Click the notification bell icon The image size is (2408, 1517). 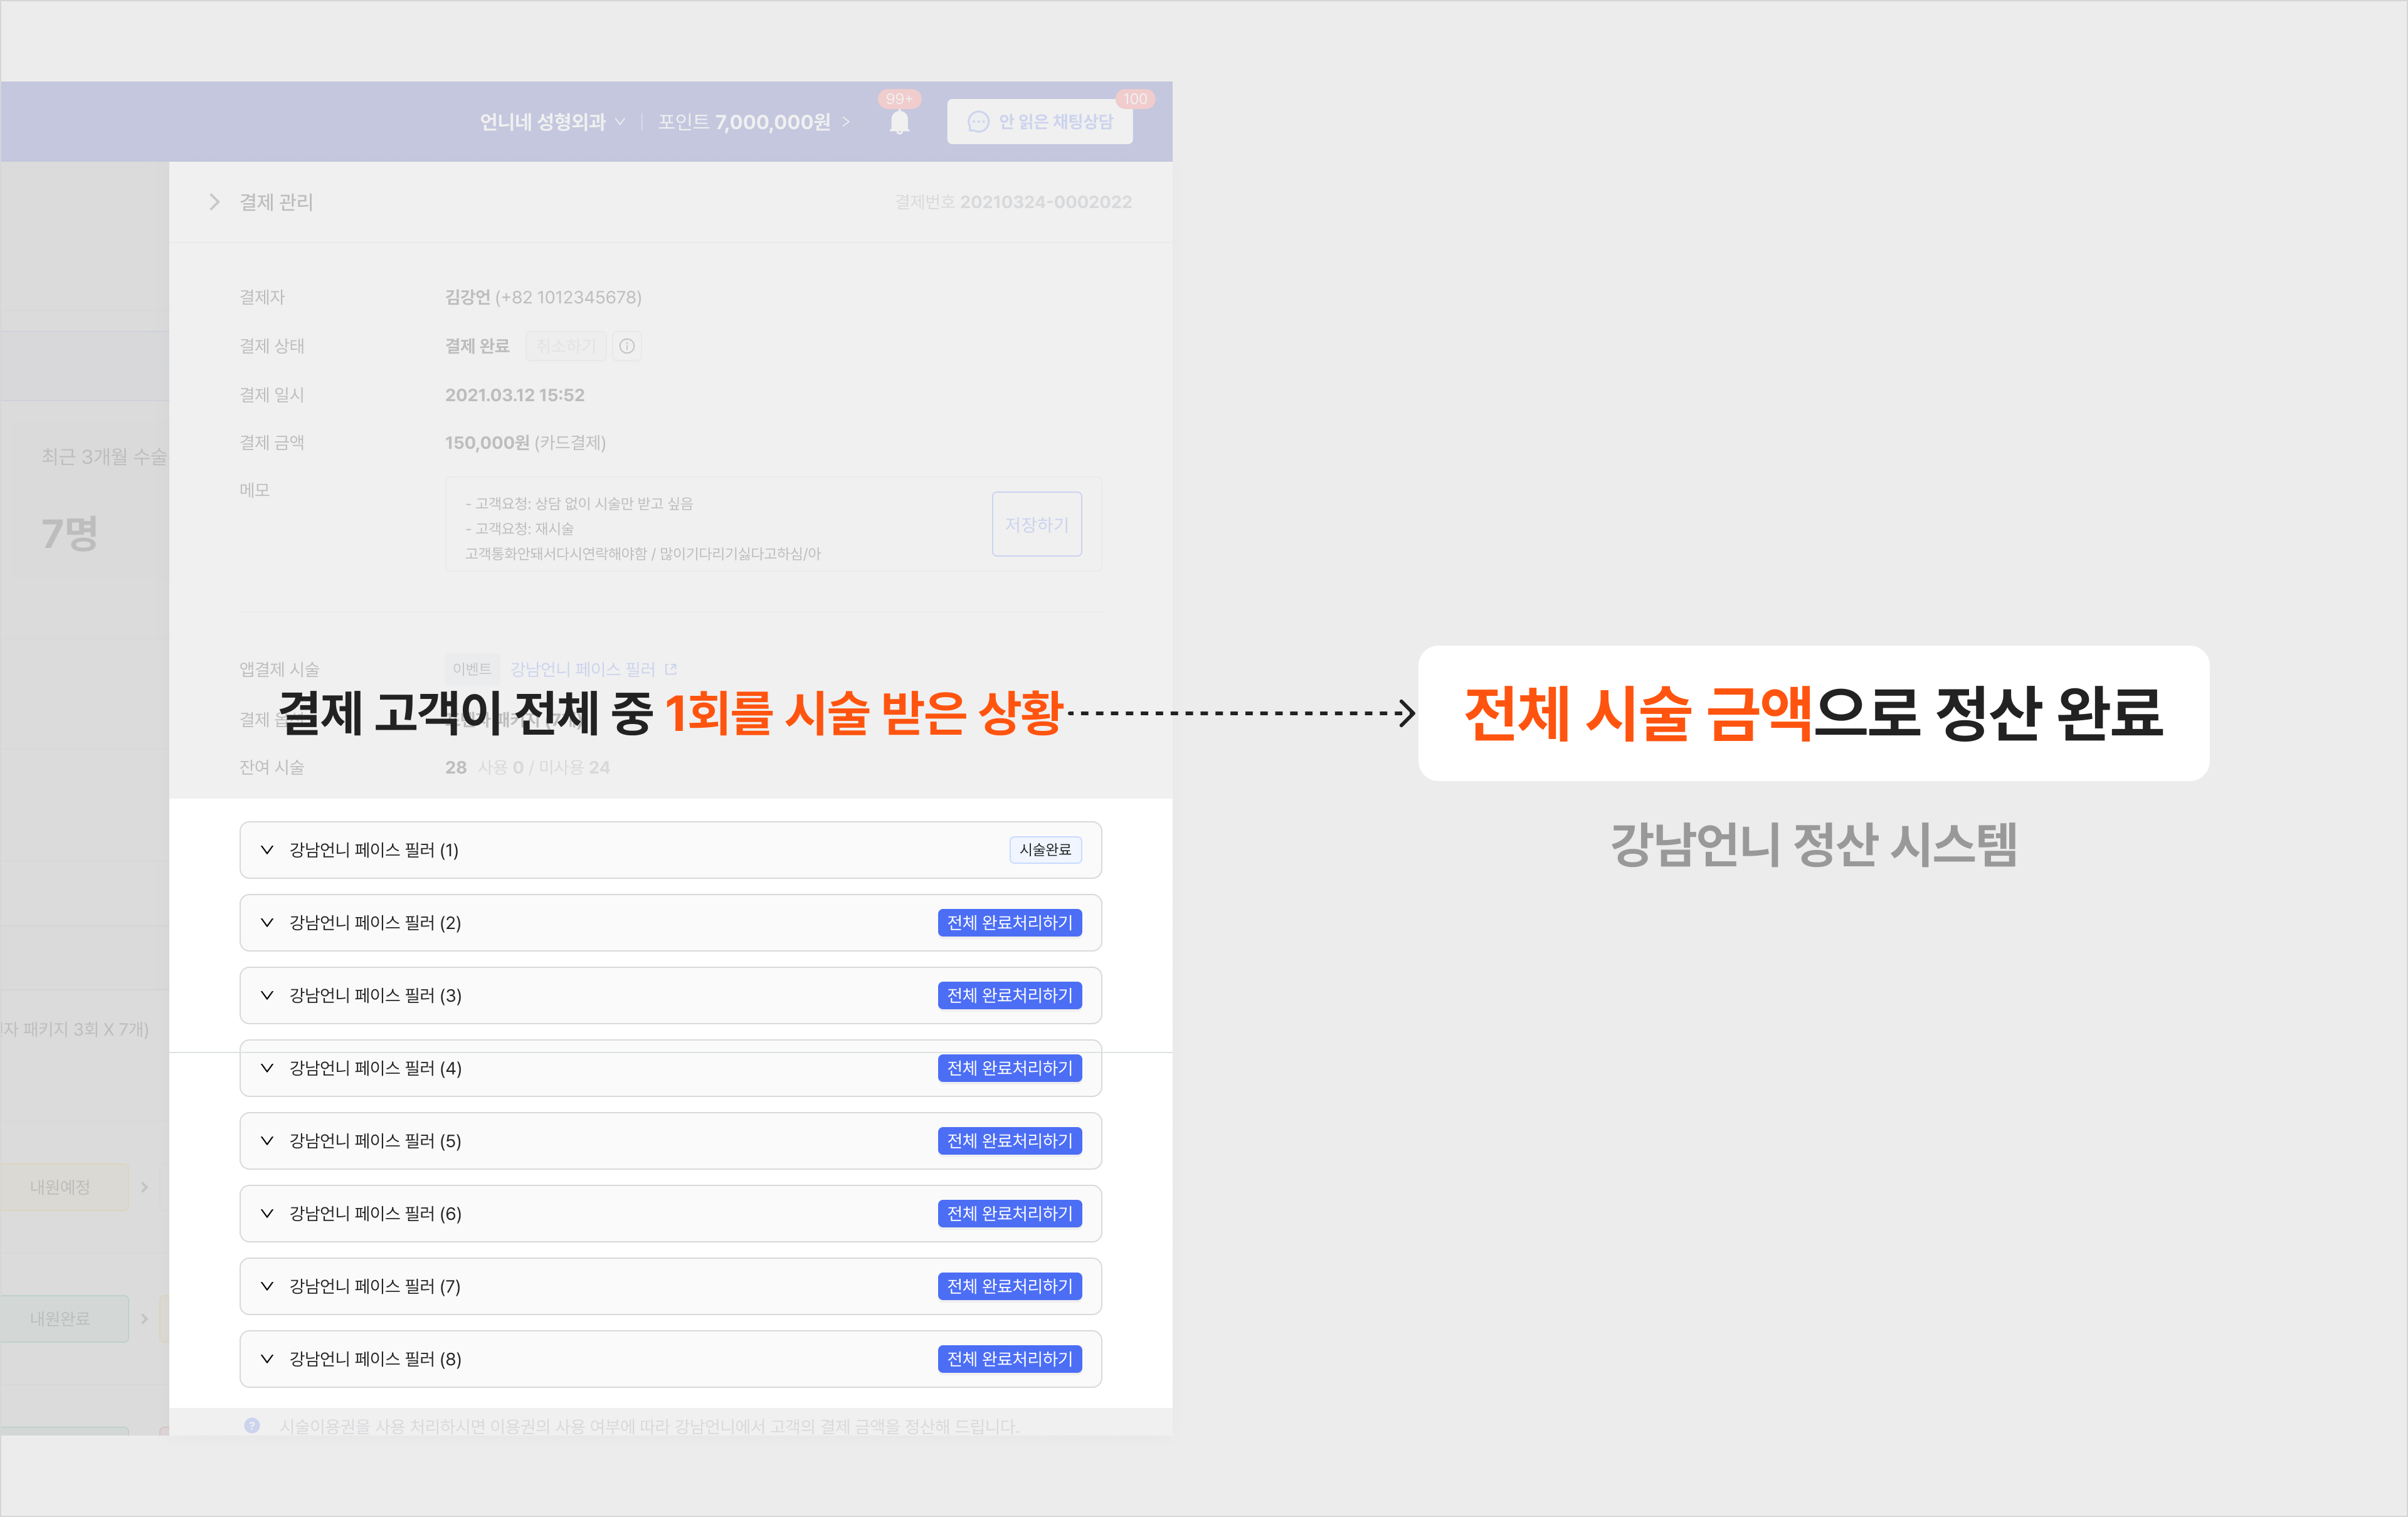[x=899, y=122]
